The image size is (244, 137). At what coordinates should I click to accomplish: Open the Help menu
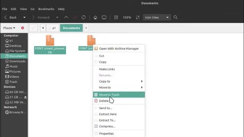tap(61, 9)
